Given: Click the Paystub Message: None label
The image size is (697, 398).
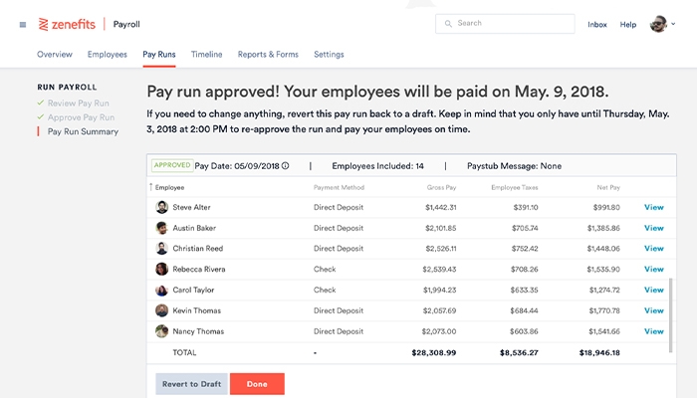Looking at the screenshot, I should 515,166.
